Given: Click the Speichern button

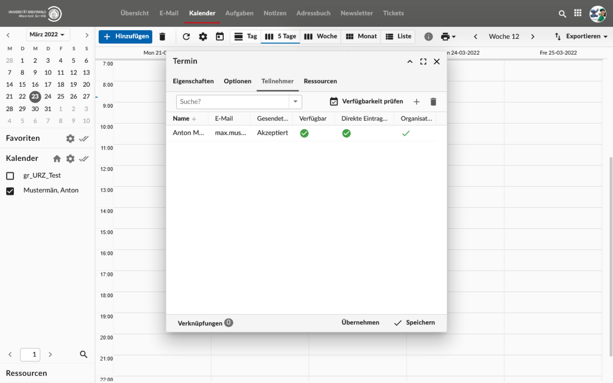Looking at the screenshot, I should point(414,323).
